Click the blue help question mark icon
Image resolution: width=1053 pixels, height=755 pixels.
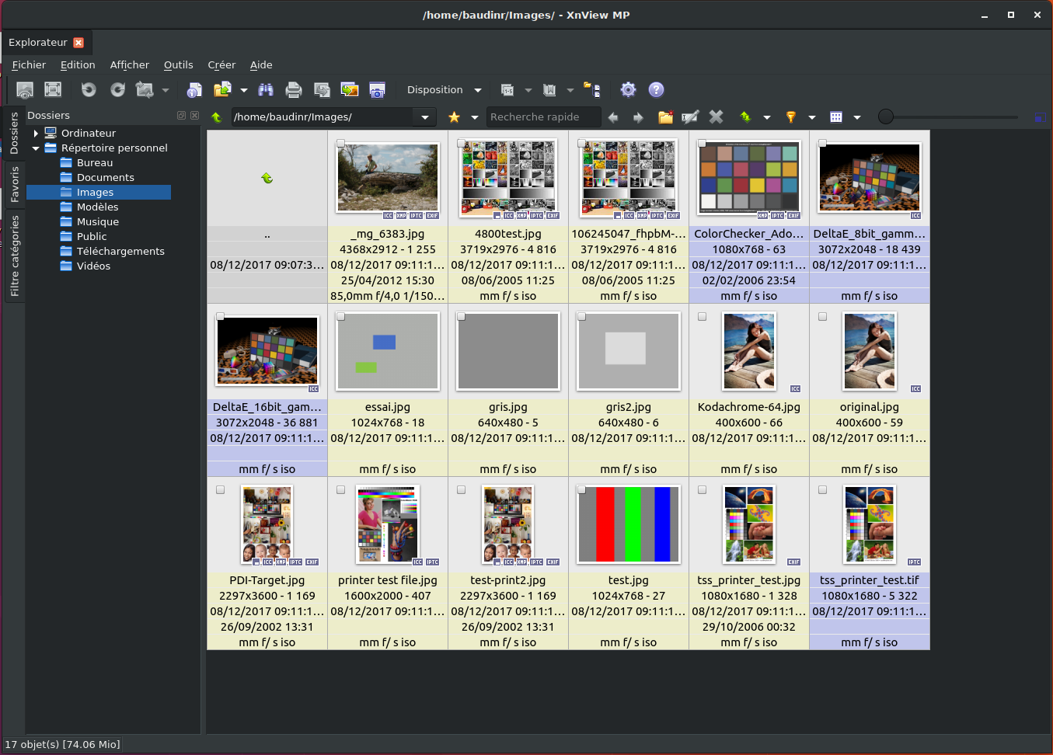(x=656, y=90)
